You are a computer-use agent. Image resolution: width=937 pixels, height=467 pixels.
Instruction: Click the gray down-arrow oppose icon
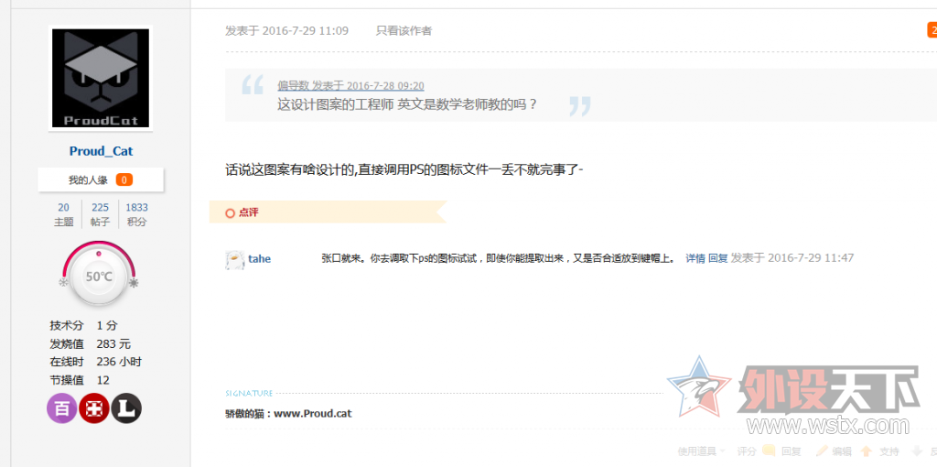pyautogui.click(x=915, y=451)
